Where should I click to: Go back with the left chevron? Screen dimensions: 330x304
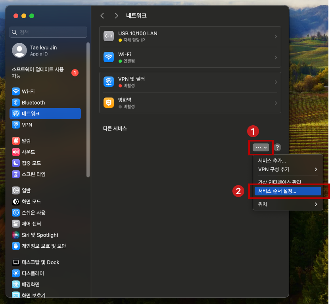pos(102,16)
